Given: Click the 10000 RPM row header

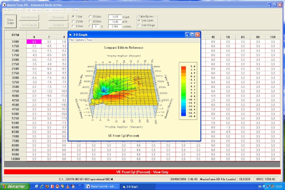Looking at the screenshot, I should coord(15,159).
